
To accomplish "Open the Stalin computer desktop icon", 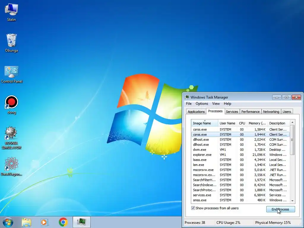I will pyautogui.click(x=11, y=12).
